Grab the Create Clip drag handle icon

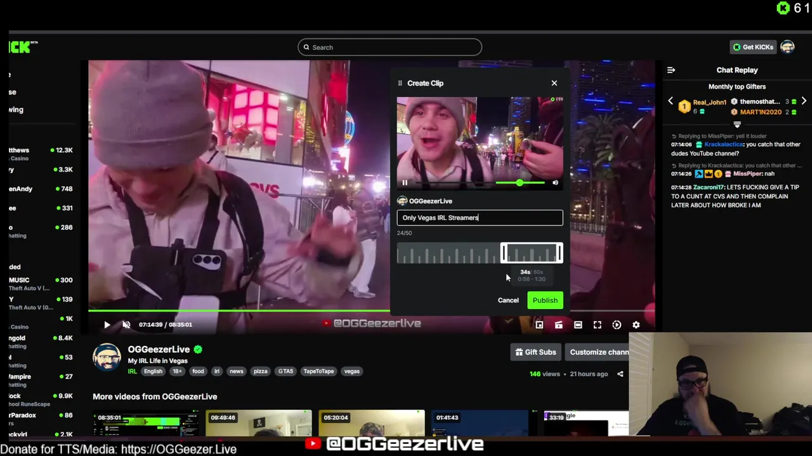(400, 83)
